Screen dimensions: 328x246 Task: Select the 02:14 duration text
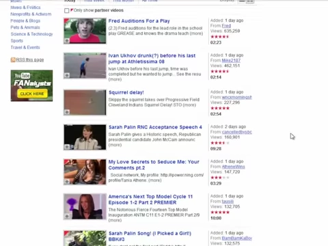(x=216, y=77)
